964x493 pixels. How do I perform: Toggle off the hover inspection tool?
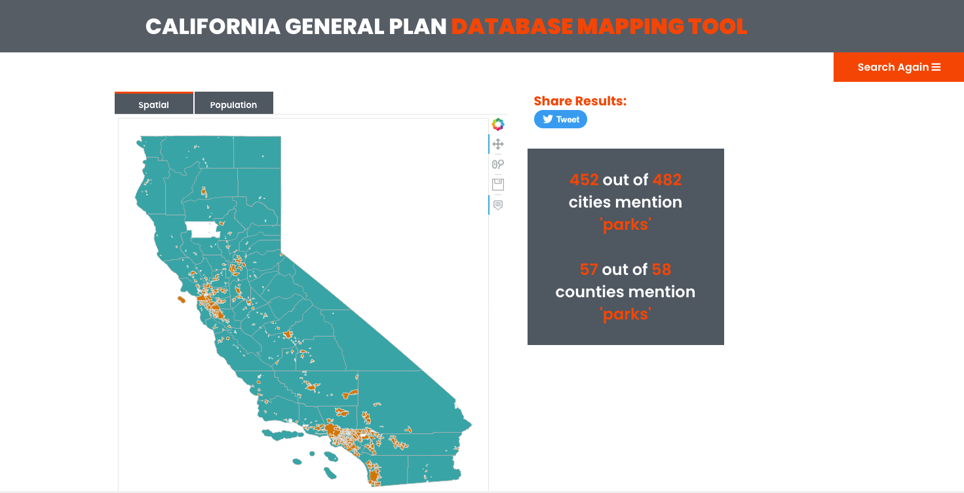coord(498,205)
